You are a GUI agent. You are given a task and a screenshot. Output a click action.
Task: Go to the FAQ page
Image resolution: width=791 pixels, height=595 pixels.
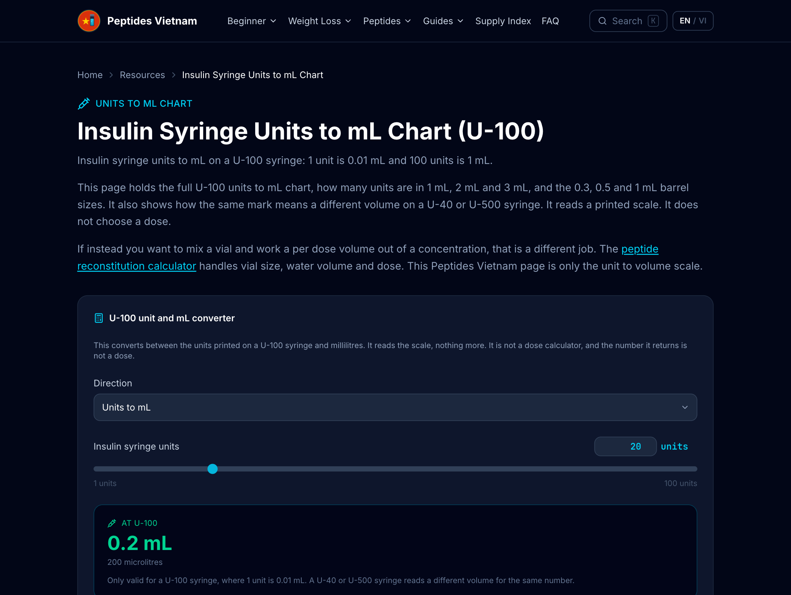[550, 21]
